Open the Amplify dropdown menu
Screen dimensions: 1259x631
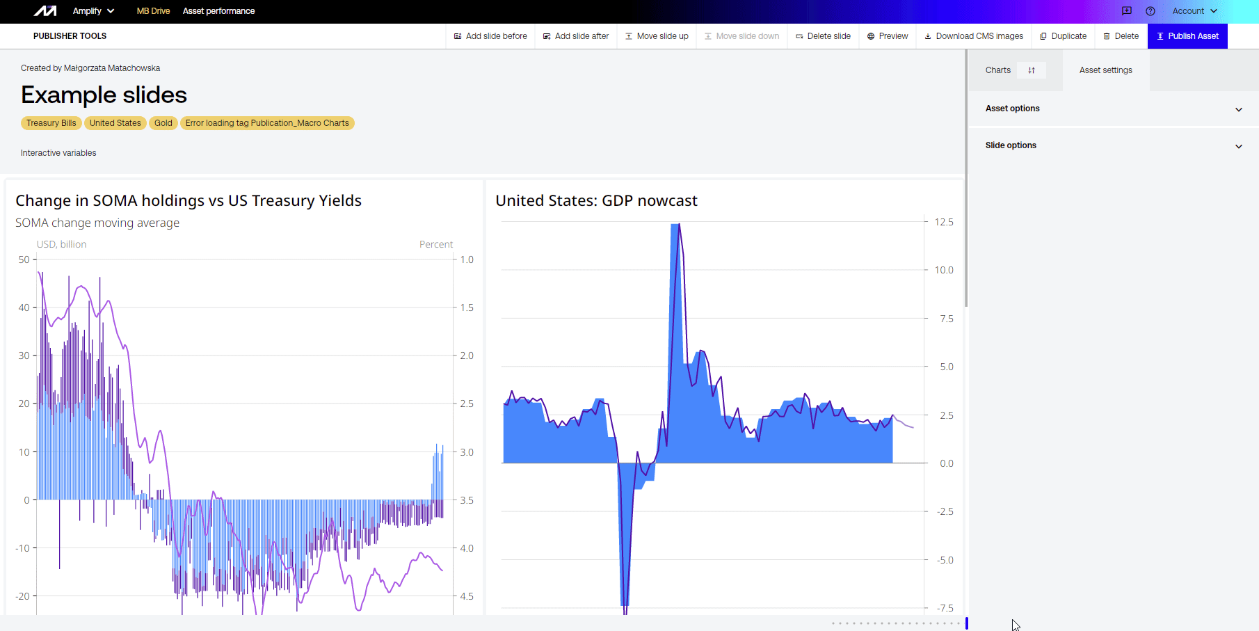pyautogui.click(x=93, y=11)
